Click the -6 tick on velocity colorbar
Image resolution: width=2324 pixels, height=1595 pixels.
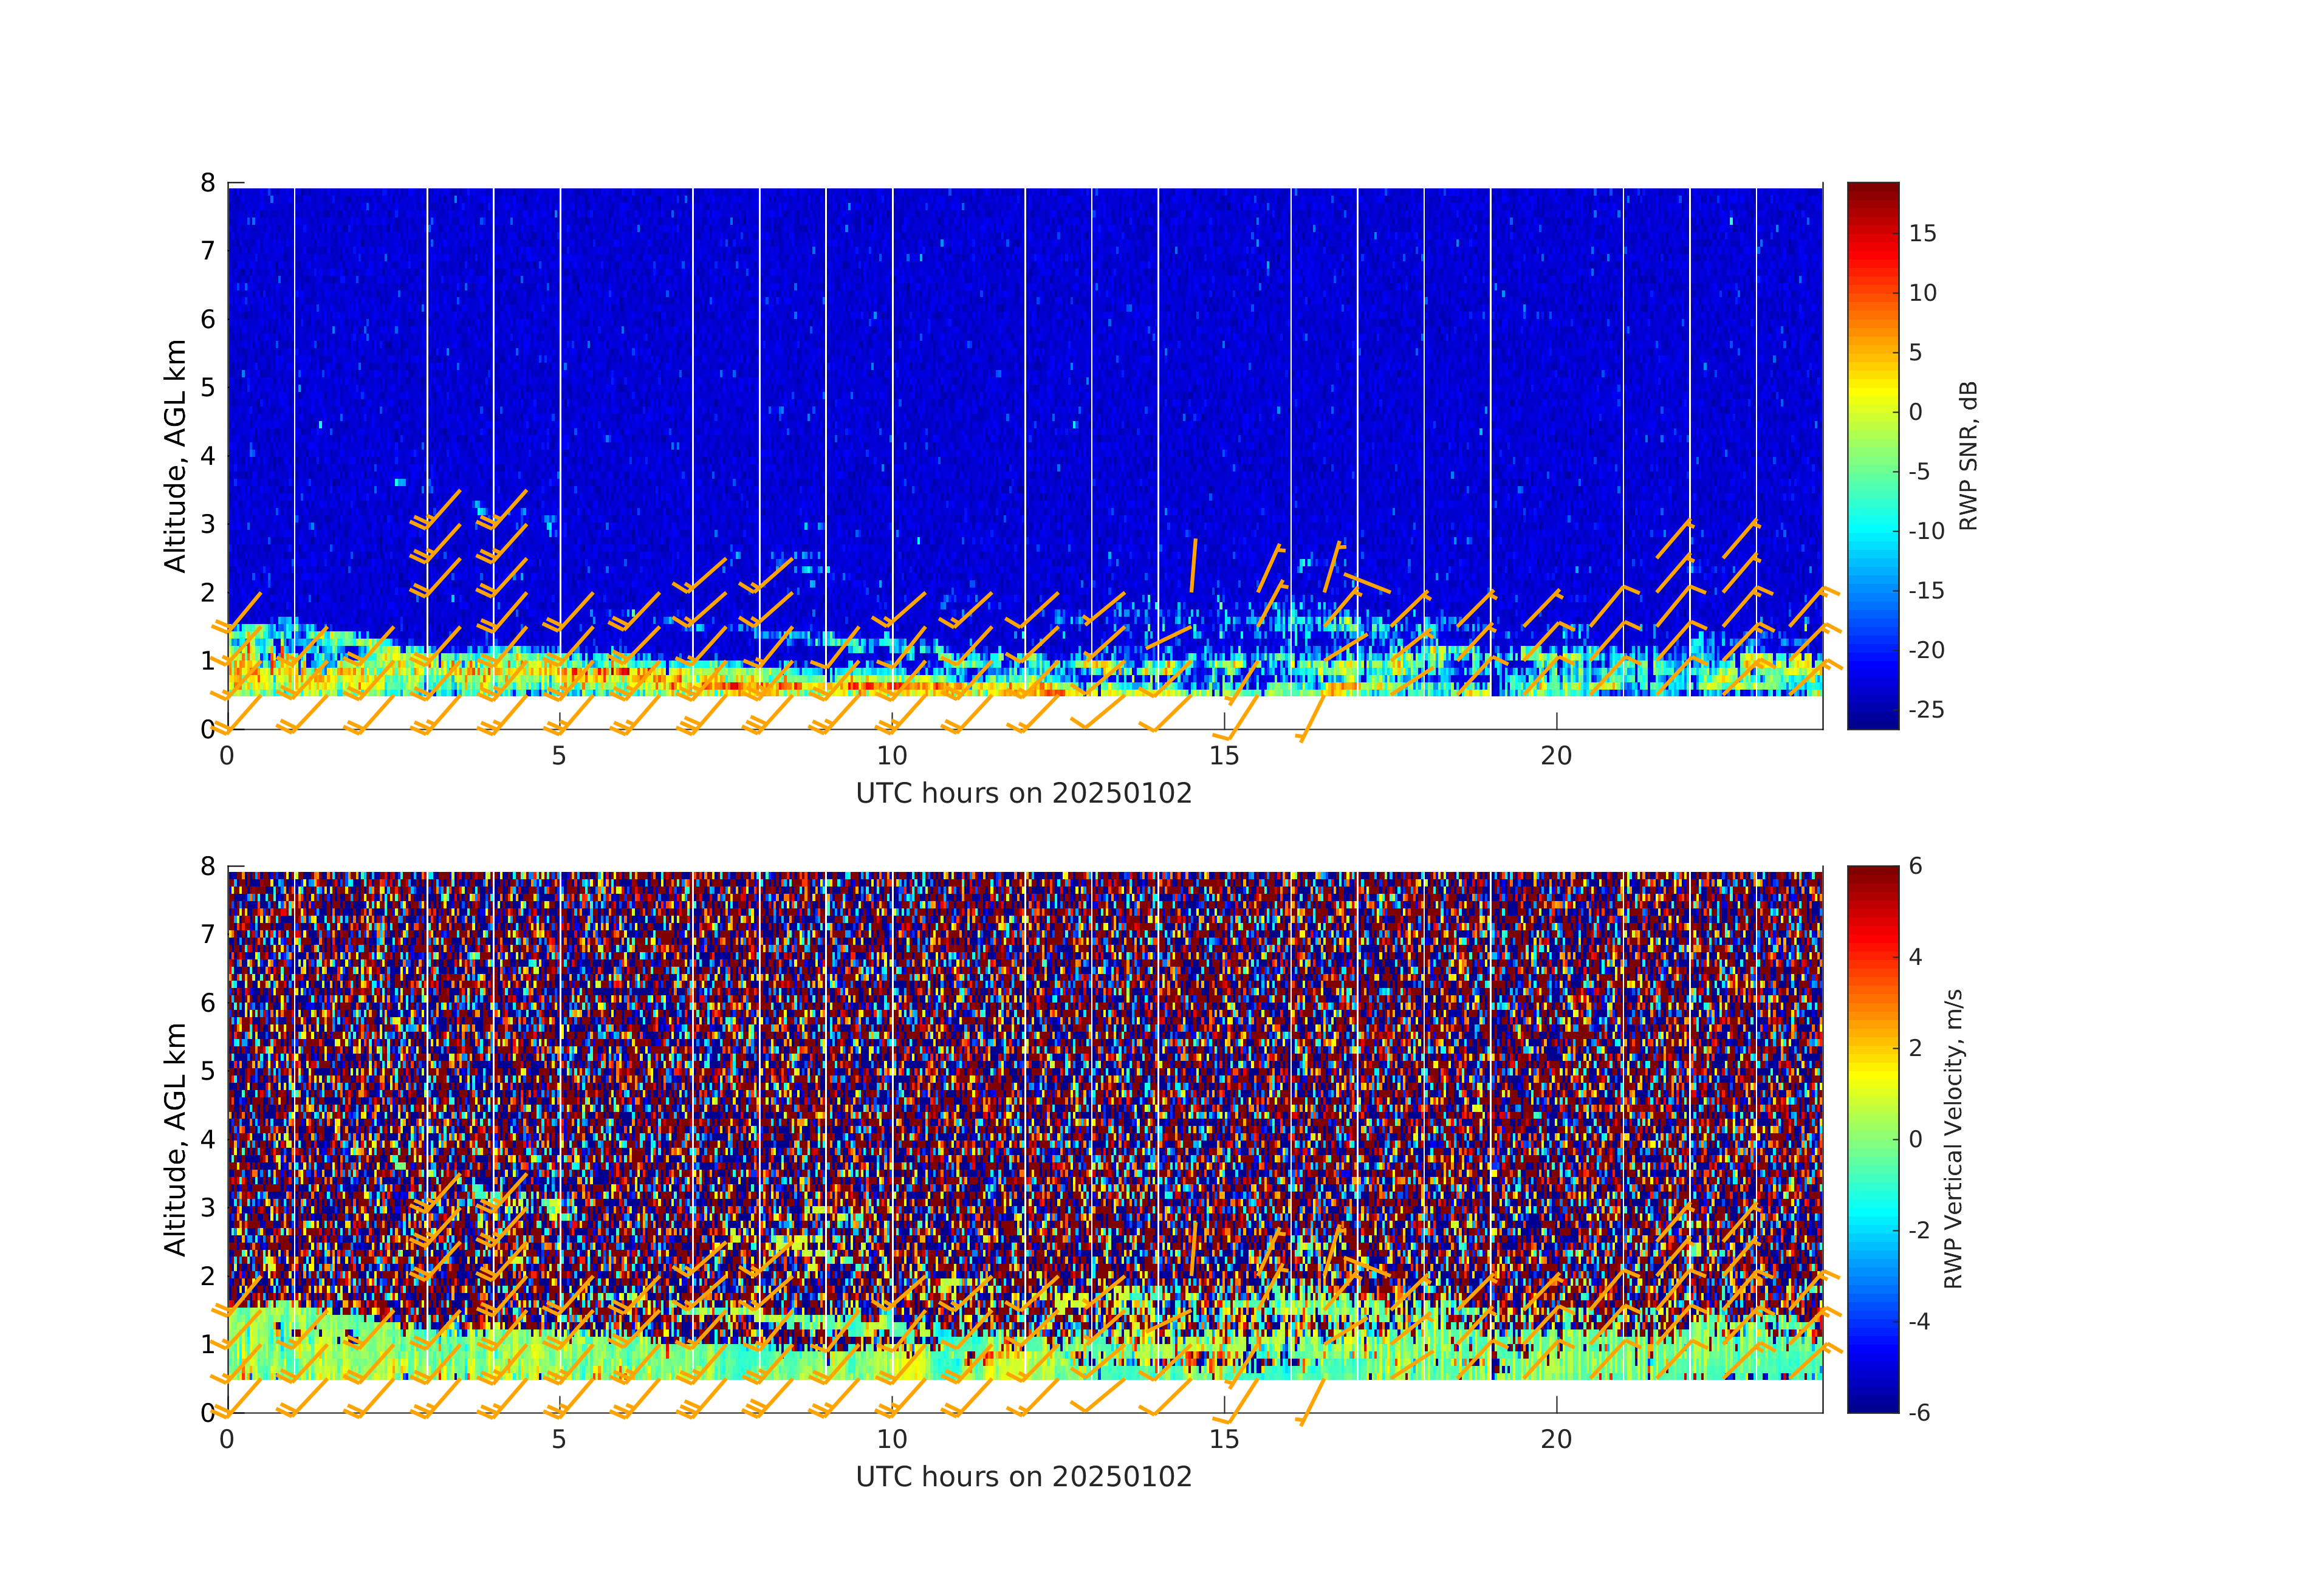[x=1919, y=1413]
